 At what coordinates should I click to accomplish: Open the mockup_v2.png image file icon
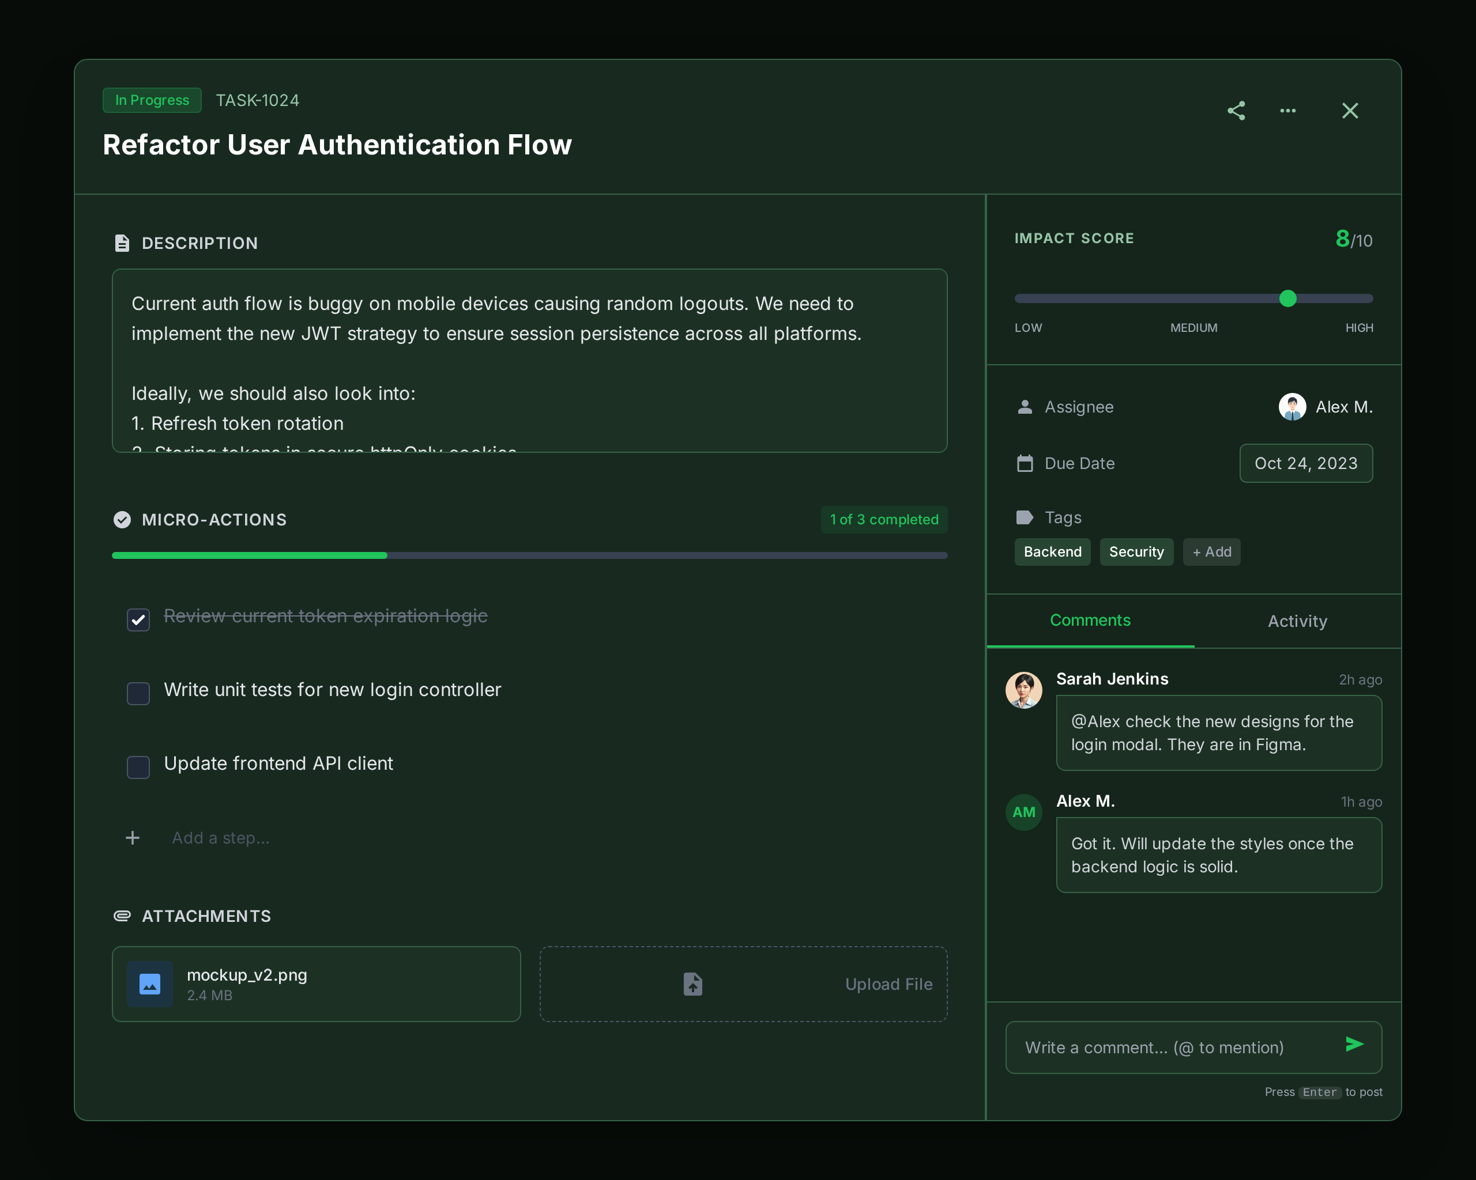pyautogui.click(x=150, y=984)
